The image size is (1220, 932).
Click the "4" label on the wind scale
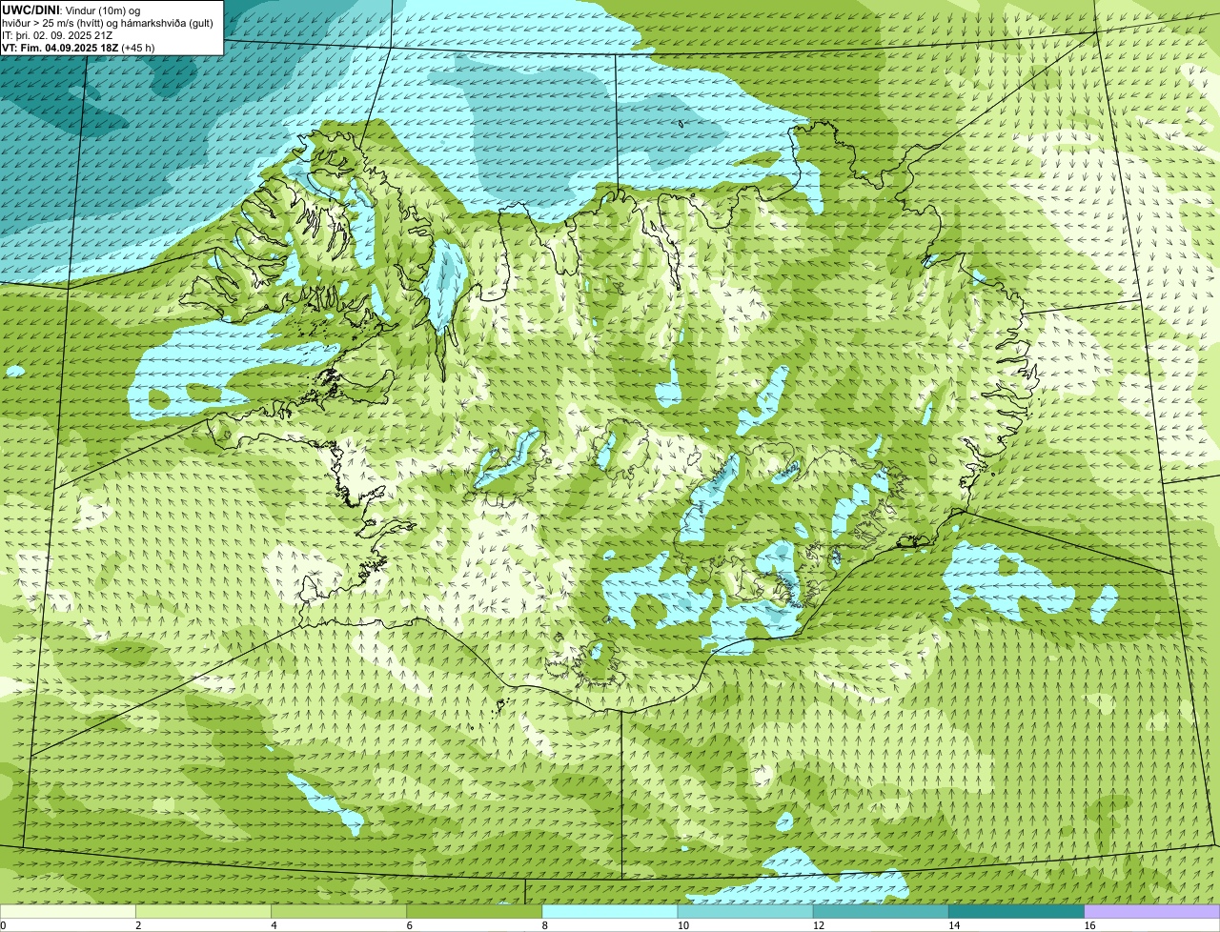pyautogui.click(x=274, y=925)
